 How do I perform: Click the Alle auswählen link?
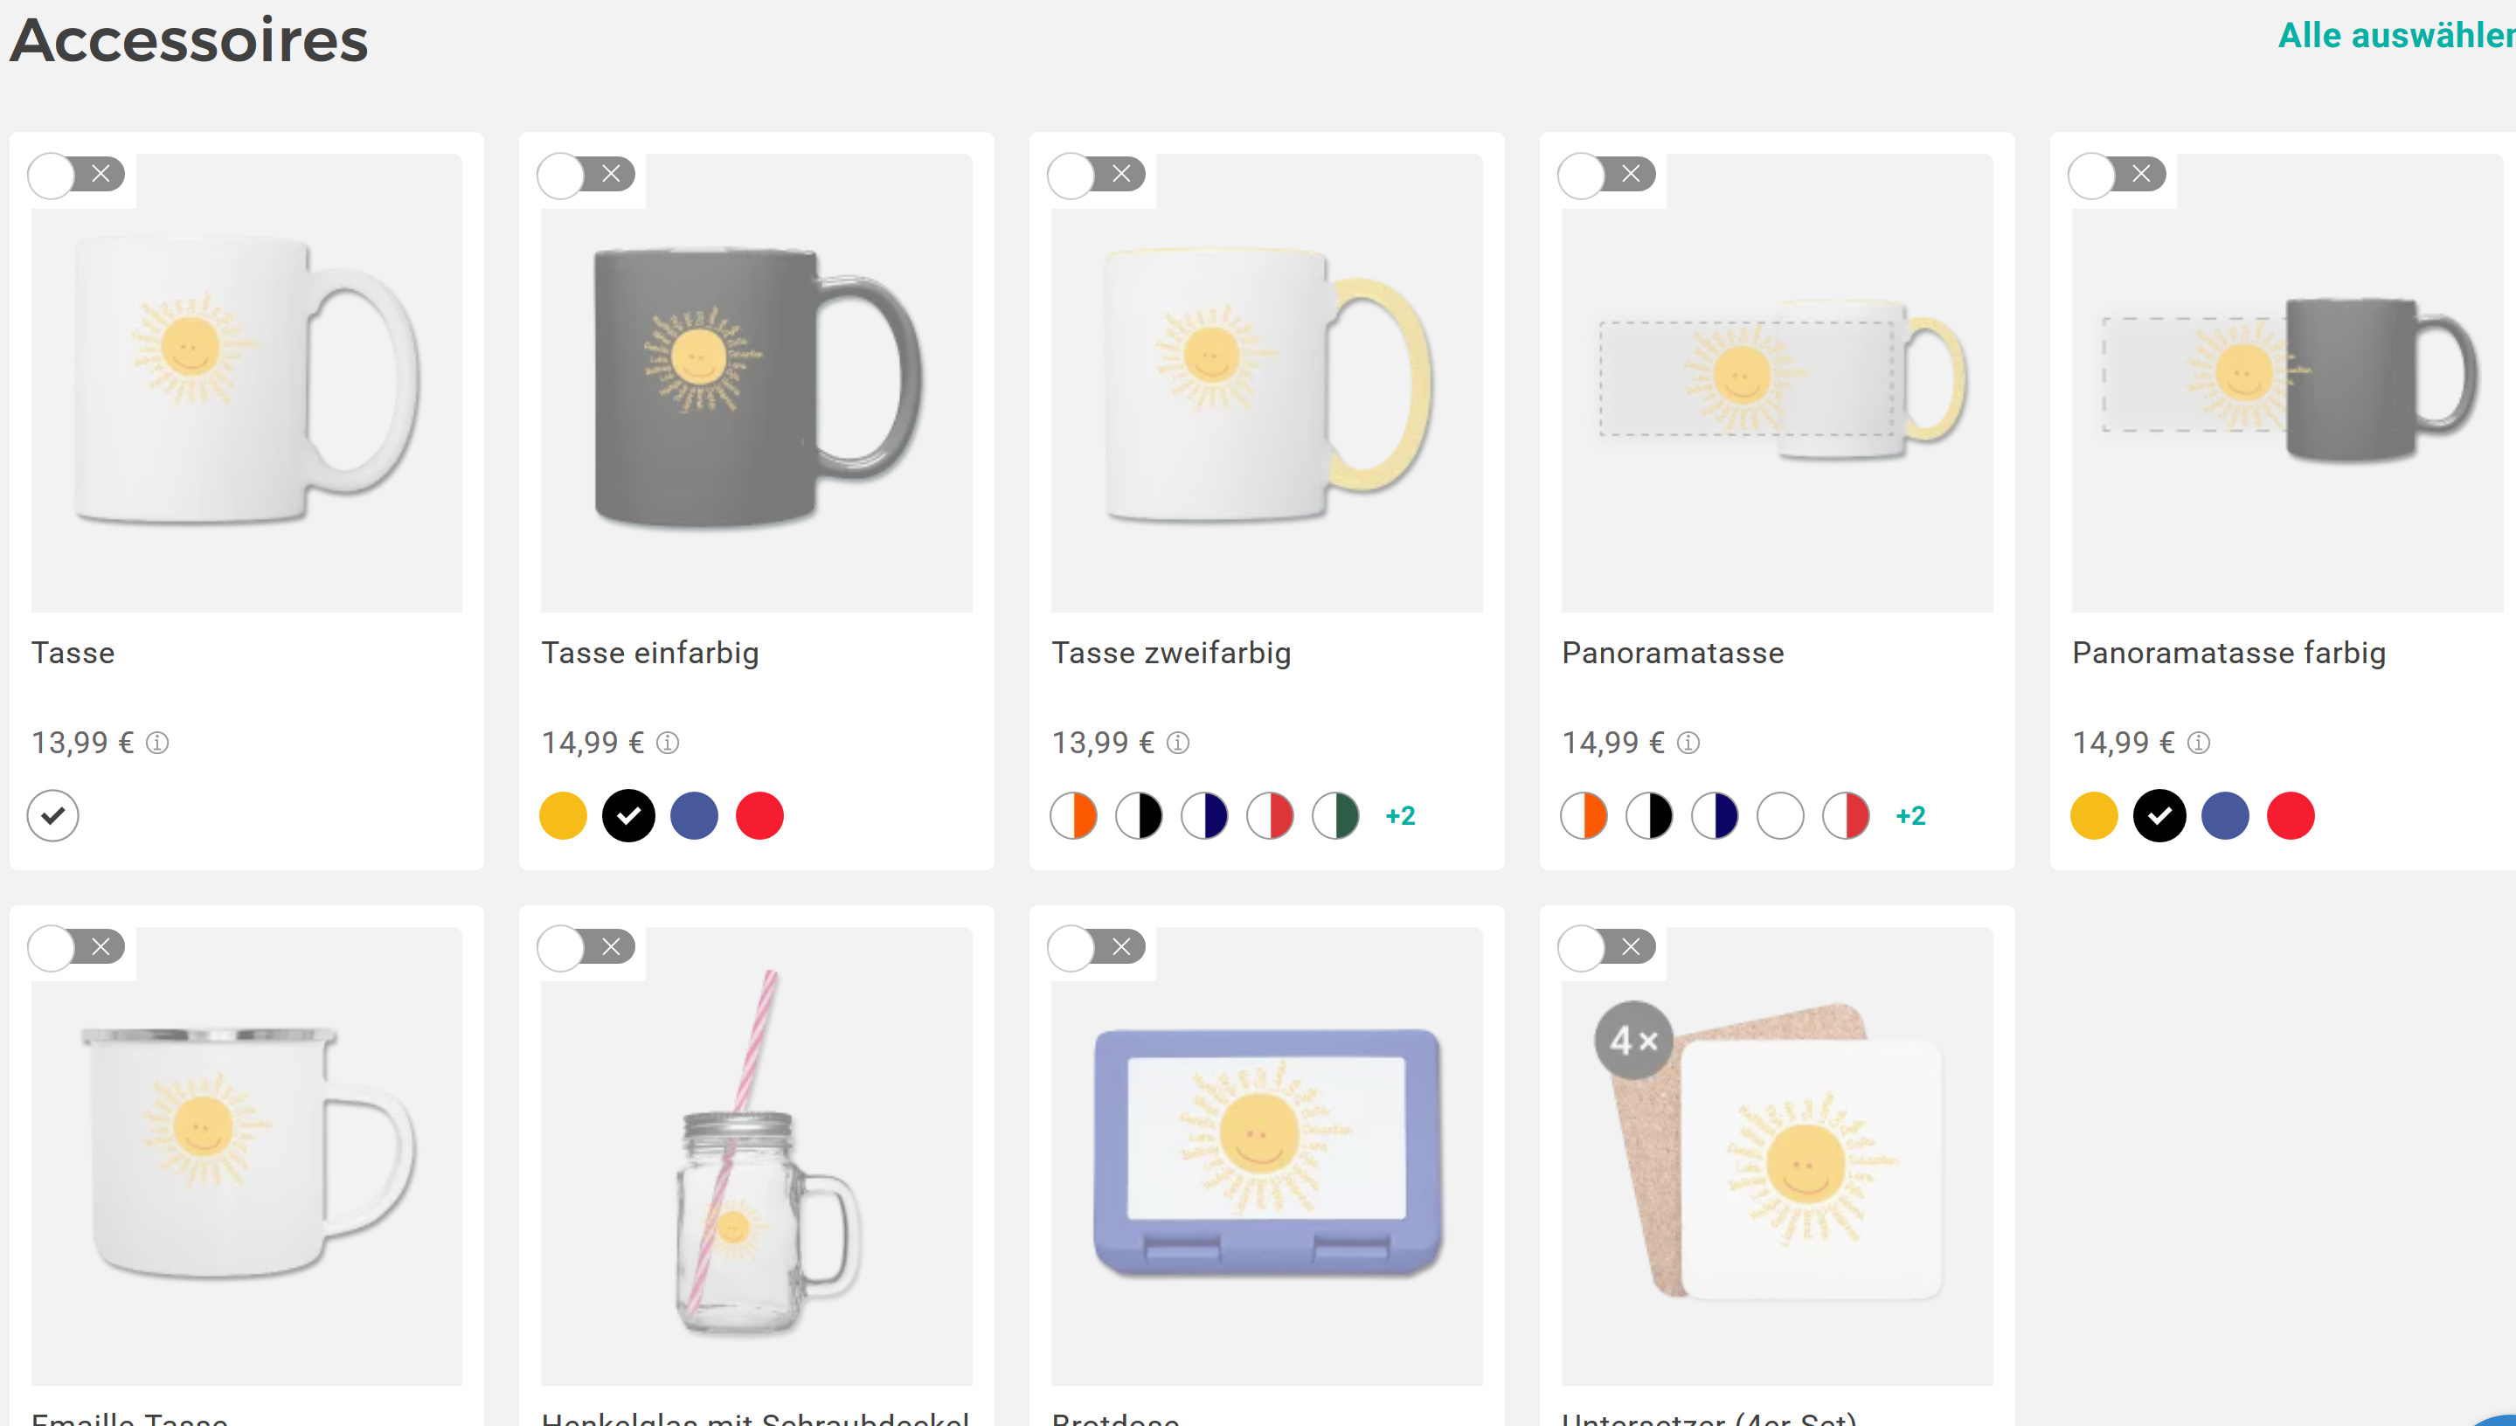pos(2395,35)
